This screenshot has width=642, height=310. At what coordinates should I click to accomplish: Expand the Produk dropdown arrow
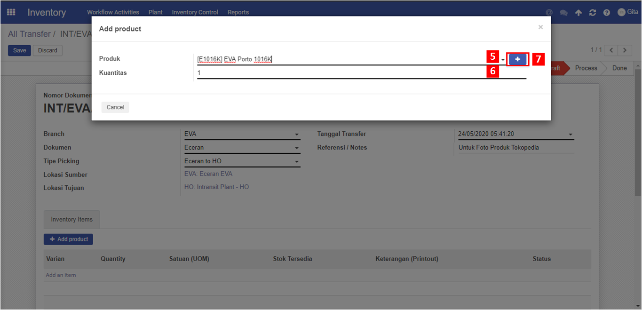pos(503,60)
